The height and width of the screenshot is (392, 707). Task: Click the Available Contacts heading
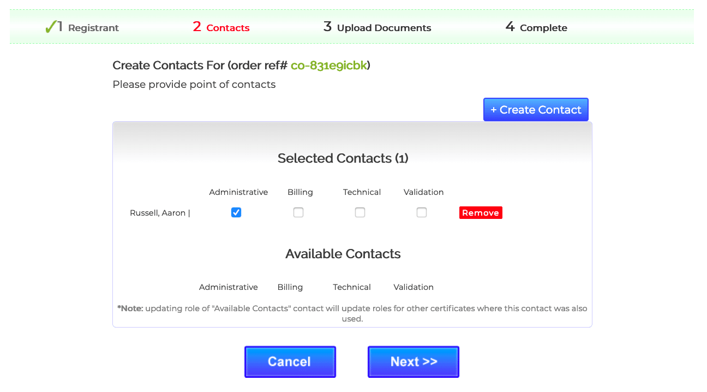343,254
